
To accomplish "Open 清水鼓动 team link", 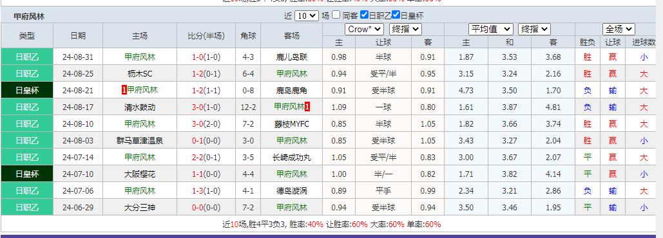I will click(140, 107).
